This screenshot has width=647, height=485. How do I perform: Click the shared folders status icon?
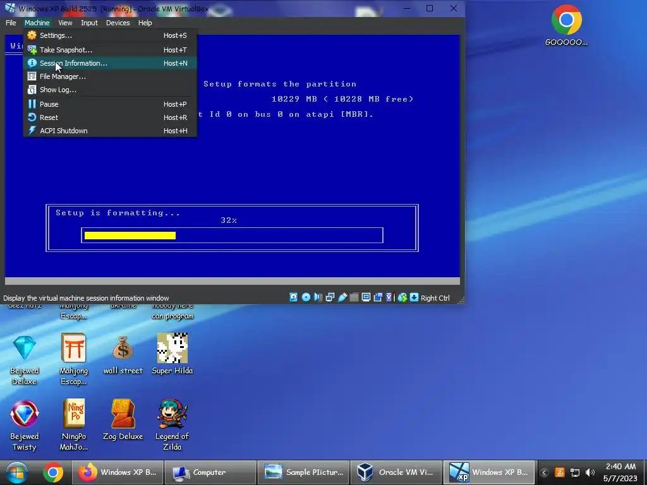[x=354, y=297]
